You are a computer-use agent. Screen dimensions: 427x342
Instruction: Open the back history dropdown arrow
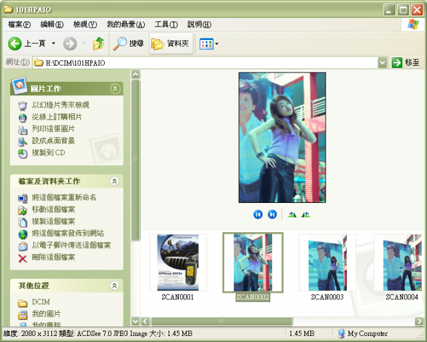[53, 43]
